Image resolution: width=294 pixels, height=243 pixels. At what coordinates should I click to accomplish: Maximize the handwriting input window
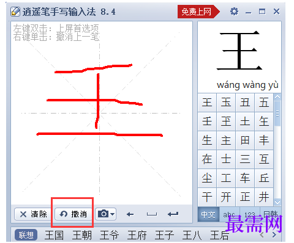click(262, 12)
